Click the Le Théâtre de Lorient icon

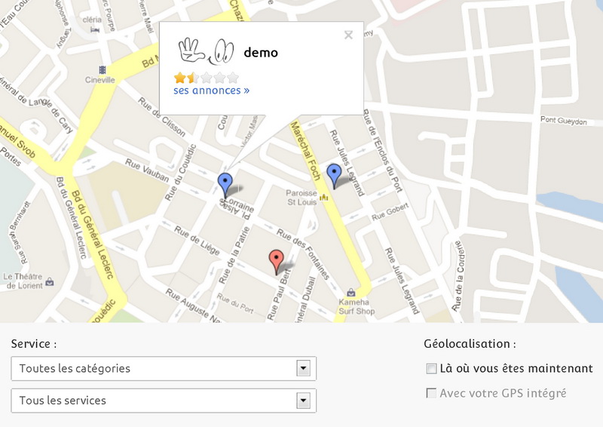coord(50,282)
